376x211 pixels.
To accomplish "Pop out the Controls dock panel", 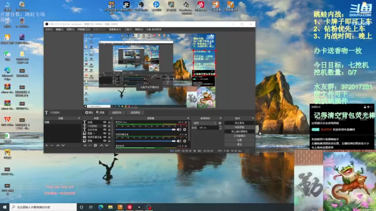I will (253, 118).
